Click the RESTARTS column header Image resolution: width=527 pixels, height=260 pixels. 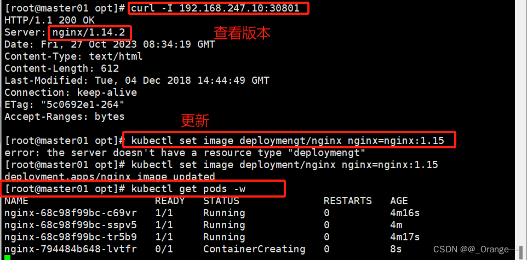click(347, 201)
